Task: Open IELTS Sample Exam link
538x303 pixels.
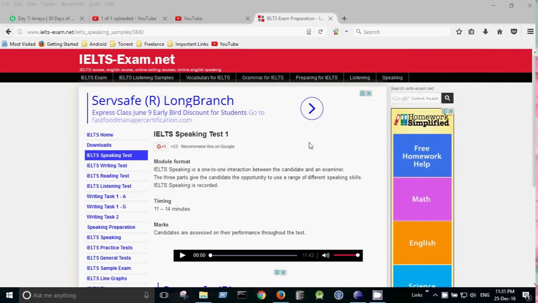Action: point(108,268)
